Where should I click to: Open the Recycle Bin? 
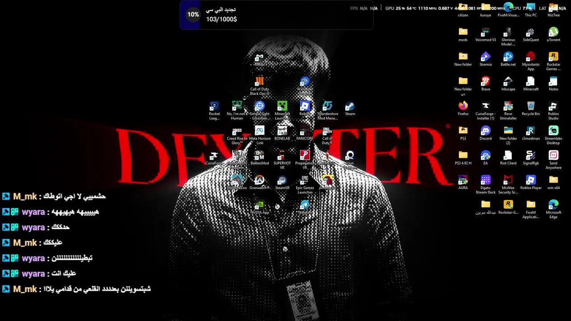pos(531,109)
